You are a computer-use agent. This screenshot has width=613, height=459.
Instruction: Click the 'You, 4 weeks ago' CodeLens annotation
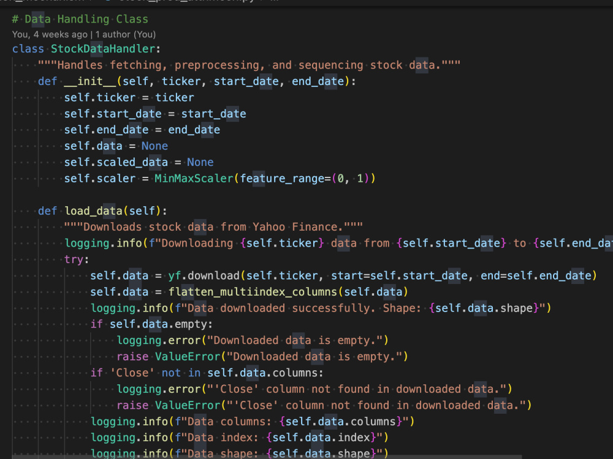point(50,34)
